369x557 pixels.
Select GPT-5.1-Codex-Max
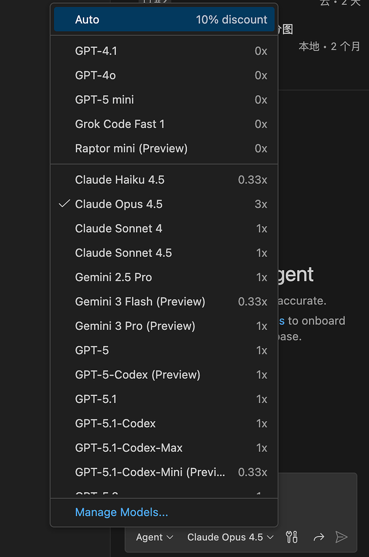pos(164,448)
